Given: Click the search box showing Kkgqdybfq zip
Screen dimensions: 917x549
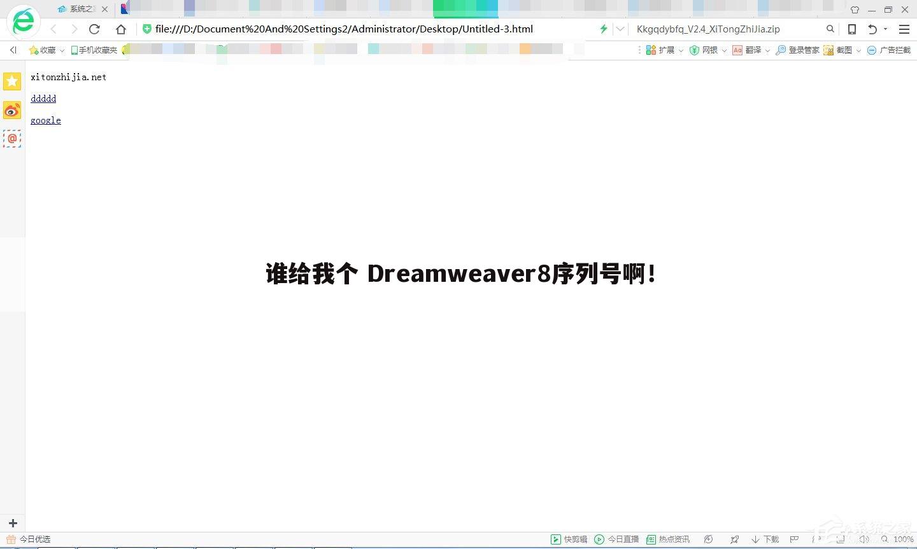Looking at the screenshot, I should (726, 29).
